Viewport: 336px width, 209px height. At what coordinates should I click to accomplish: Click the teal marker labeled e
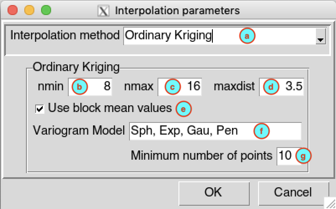pos(184,109)
